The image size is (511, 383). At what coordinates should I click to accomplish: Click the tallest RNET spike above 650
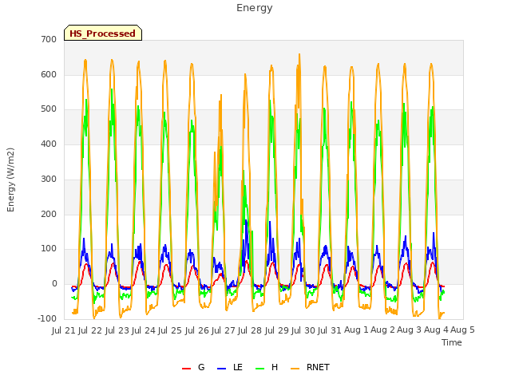299,56
